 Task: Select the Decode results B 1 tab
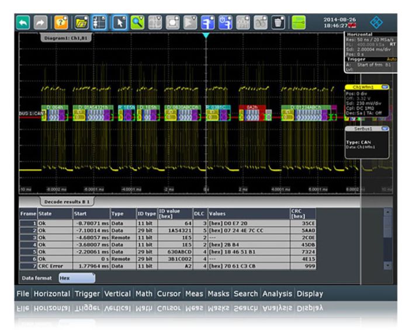67,202
